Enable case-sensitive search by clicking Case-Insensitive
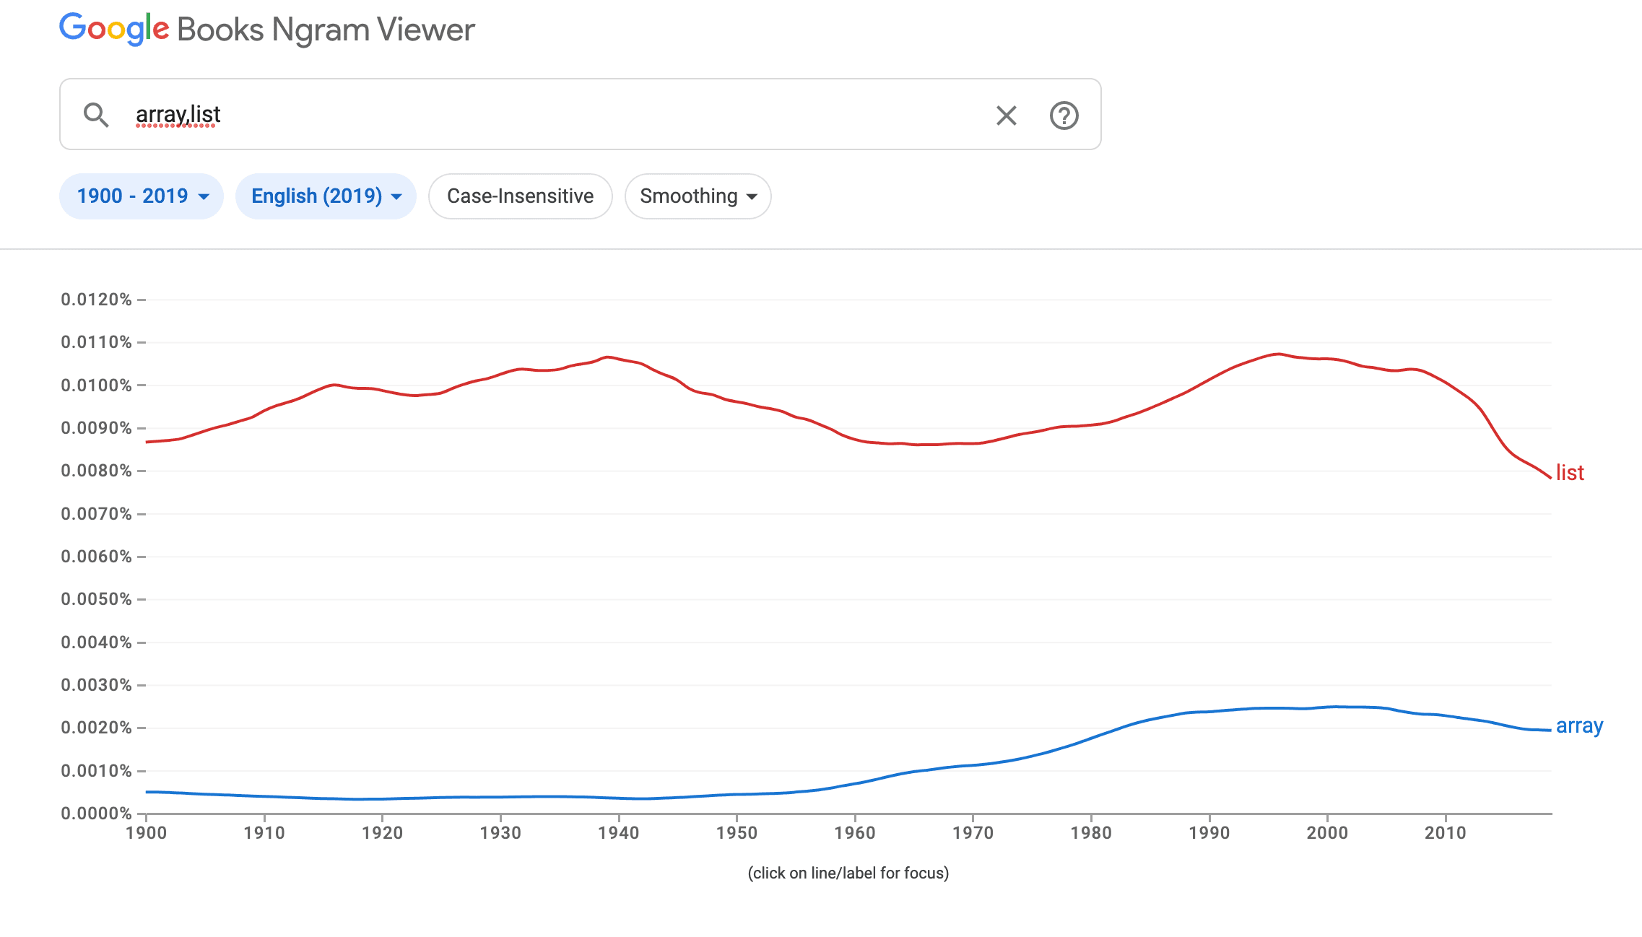 click(x=520, y=196)
